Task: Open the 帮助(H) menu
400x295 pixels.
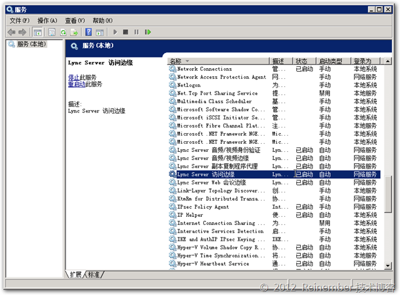Action: click(x=102, y=21)
